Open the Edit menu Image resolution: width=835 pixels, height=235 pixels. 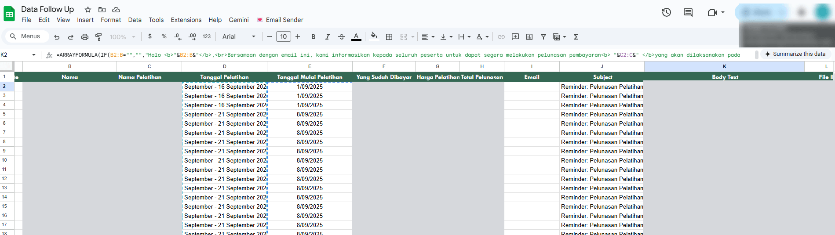(44, 20)
